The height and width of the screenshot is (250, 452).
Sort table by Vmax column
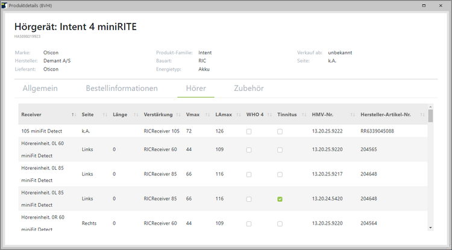[207, 114]
